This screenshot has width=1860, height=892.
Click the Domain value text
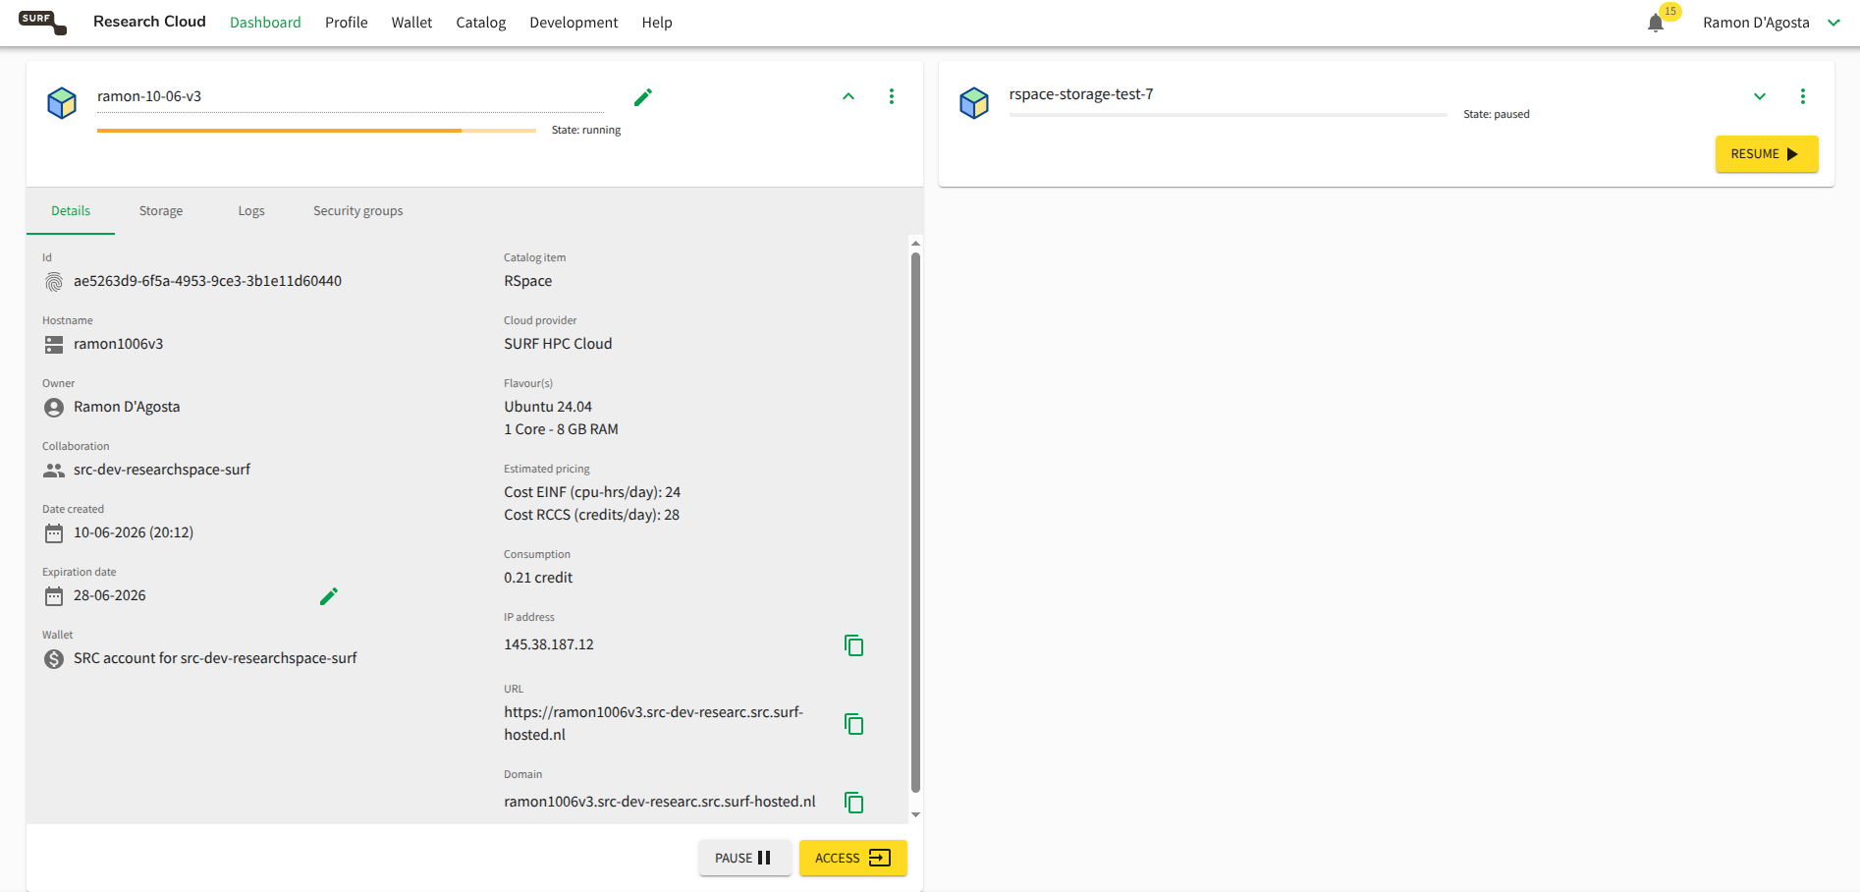coord(660,802)
